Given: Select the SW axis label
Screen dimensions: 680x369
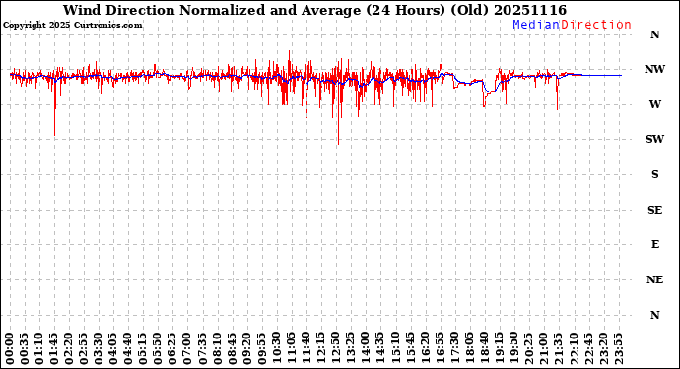Looking at the screenshot, I should coord(654,139).
